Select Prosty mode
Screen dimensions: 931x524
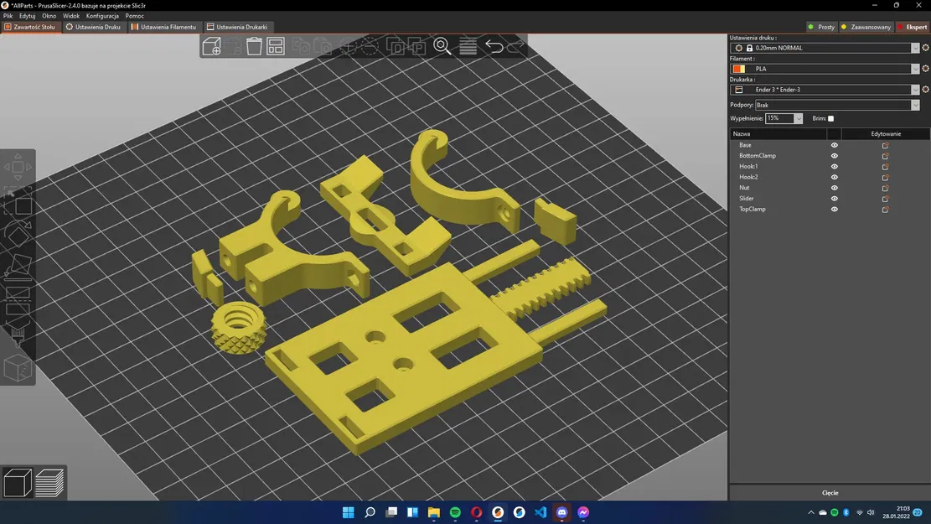click(x=821, y=27)
